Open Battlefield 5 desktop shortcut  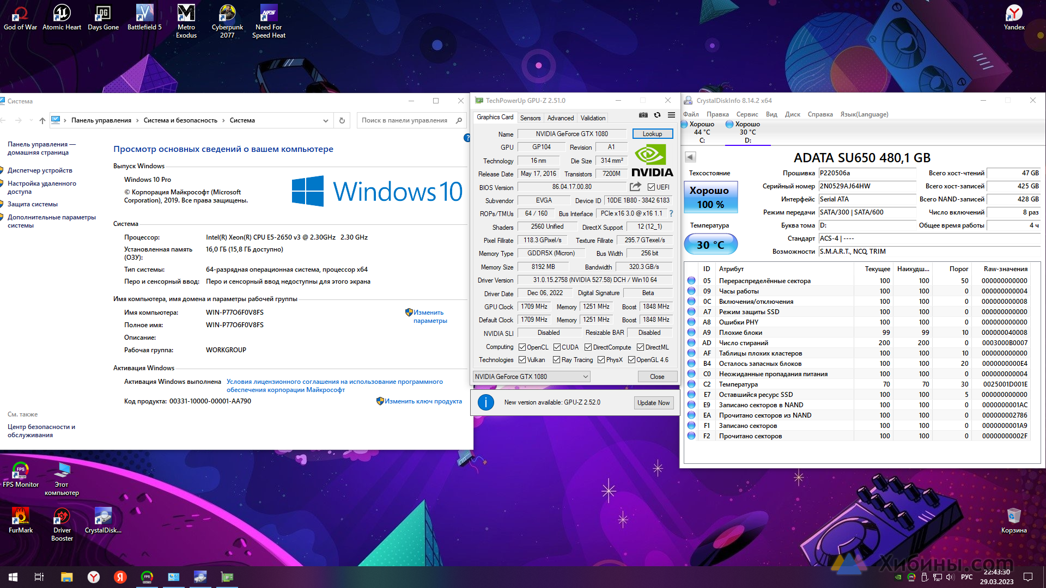tap(144, 17)
